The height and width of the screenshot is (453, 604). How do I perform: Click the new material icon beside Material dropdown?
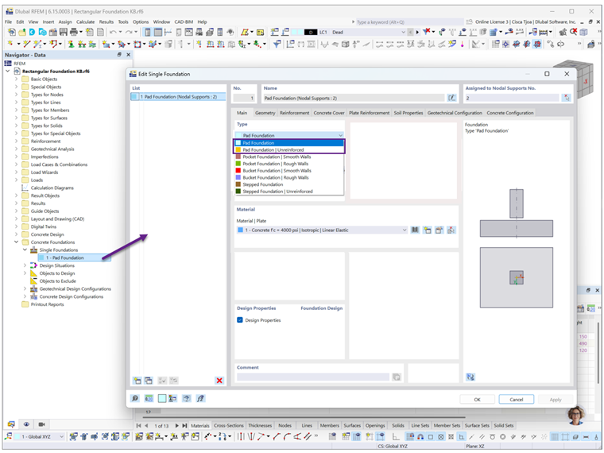pyautogui.click(x=428, y=230)
